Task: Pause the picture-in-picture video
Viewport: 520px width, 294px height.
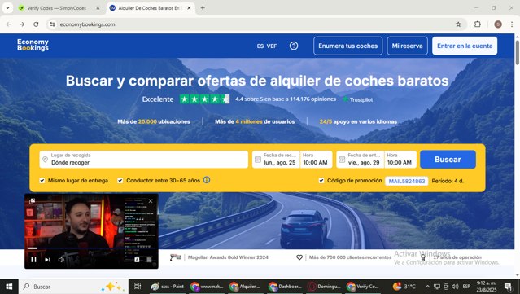Action: coord(33,260)
